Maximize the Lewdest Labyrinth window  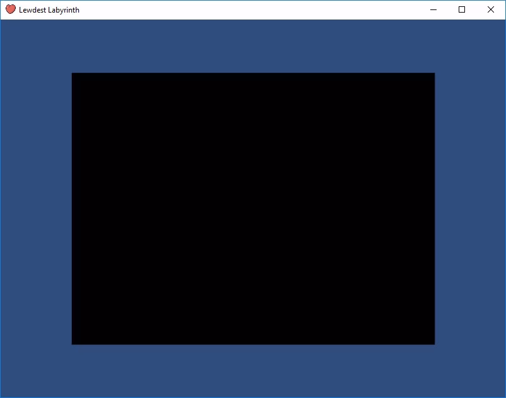[462, 9]
